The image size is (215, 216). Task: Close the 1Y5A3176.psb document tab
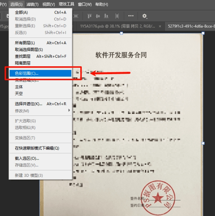[x=160, y=26]
